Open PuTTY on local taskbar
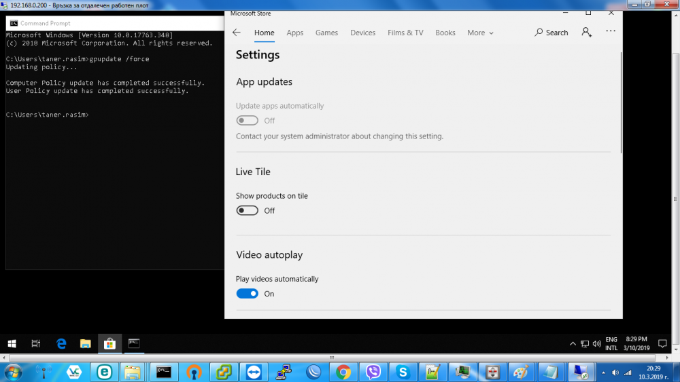Viewport: 680px width, 382px height. point(284,372)
